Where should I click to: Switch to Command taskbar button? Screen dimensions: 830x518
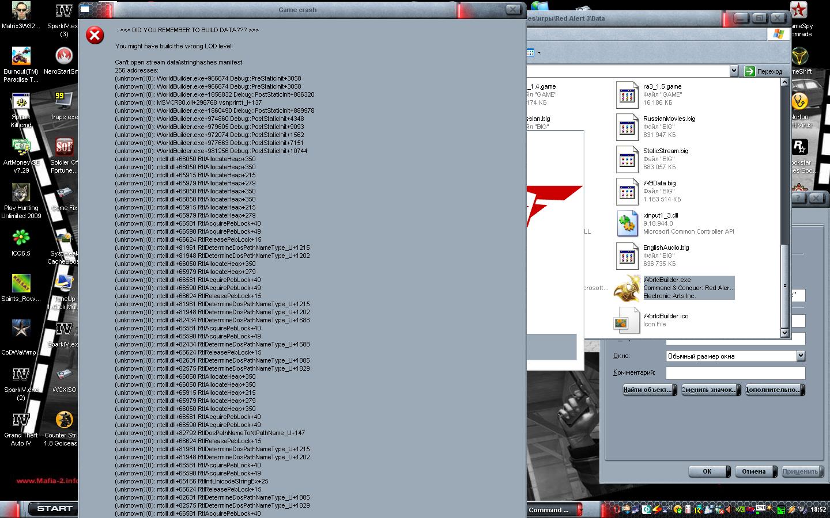point(554,509)
